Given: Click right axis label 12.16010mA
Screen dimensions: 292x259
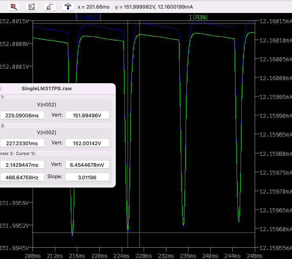Looking at the screenshot, I should pos(276,40).
